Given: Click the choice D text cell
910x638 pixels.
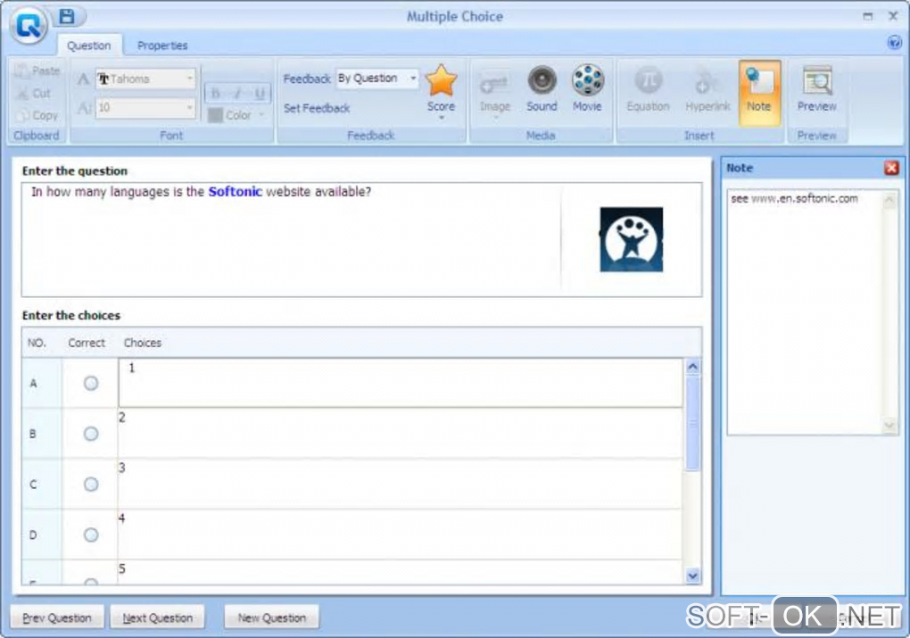Looking at the screenshot, I should [x=401, y=534].
